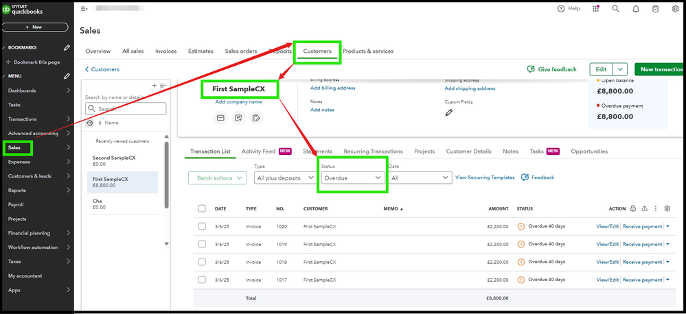Click Bookmark this page
This screenshot has height=314, width=686.
click(33, 62)
